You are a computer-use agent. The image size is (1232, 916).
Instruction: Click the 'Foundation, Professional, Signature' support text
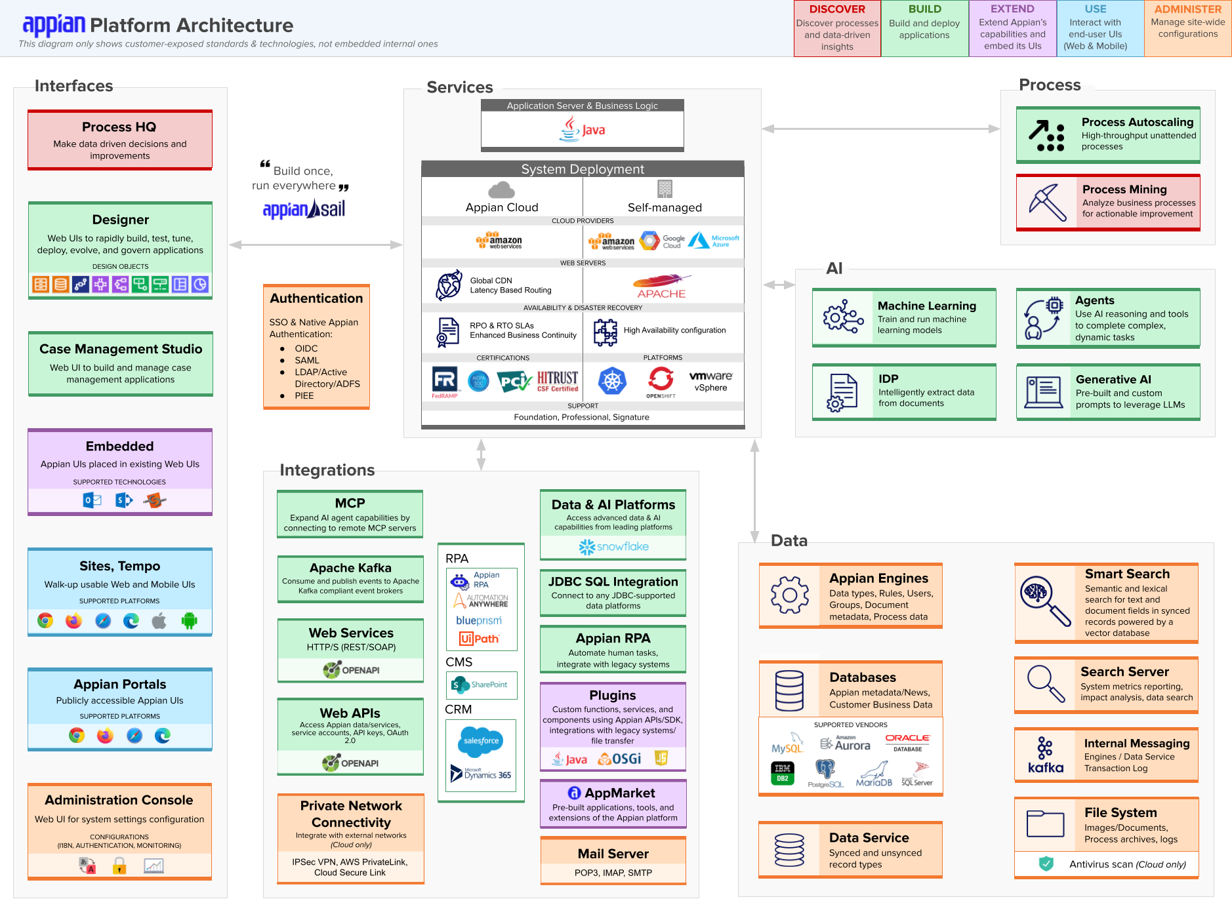pyautogui.click(x=582, y=417)
